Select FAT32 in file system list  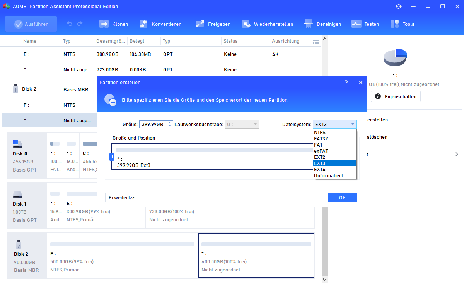point(334,139)
